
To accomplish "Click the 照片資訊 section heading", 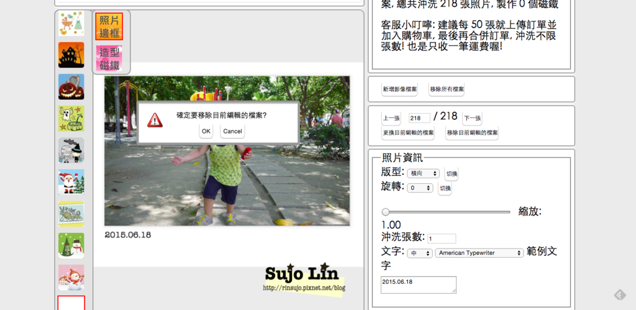I will 402,158.
